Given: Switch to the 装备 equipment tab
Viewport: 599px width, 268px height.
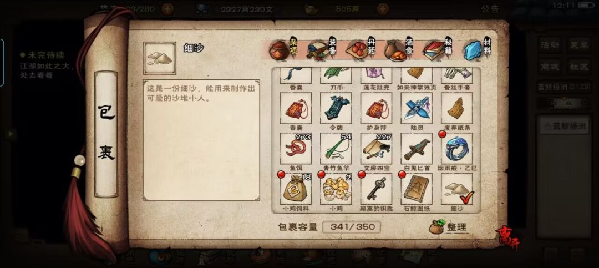Looking at the screenshot, I should (x=322, y=50).
